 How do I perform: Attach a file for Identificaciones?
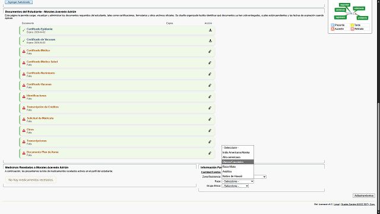210,96
